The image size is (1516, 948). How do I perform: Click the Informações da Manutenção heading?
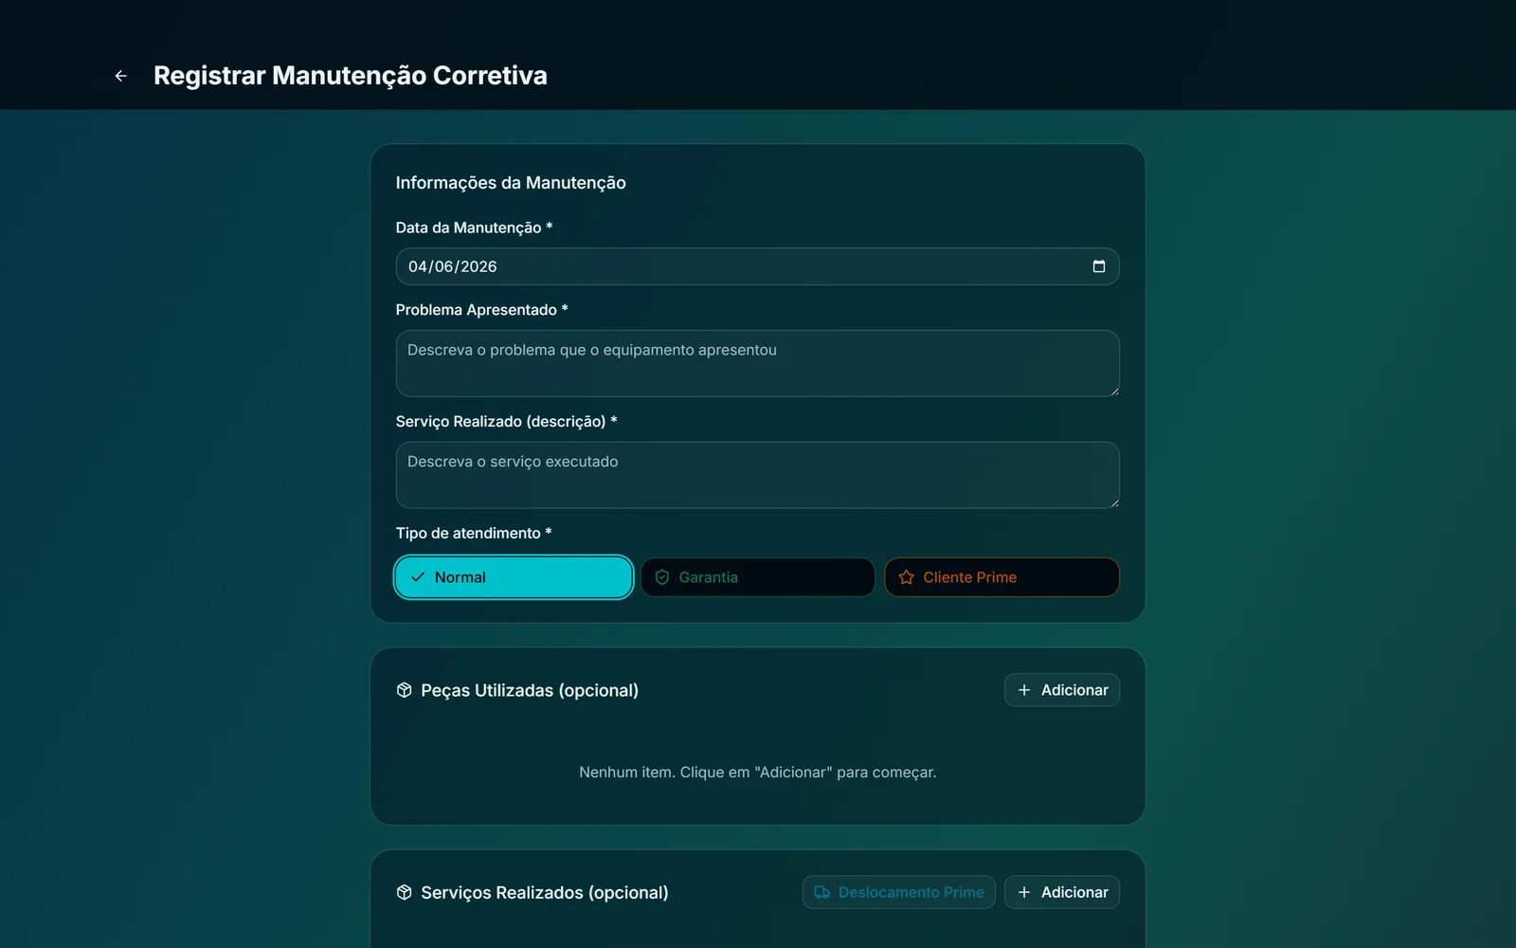(511, 183)
